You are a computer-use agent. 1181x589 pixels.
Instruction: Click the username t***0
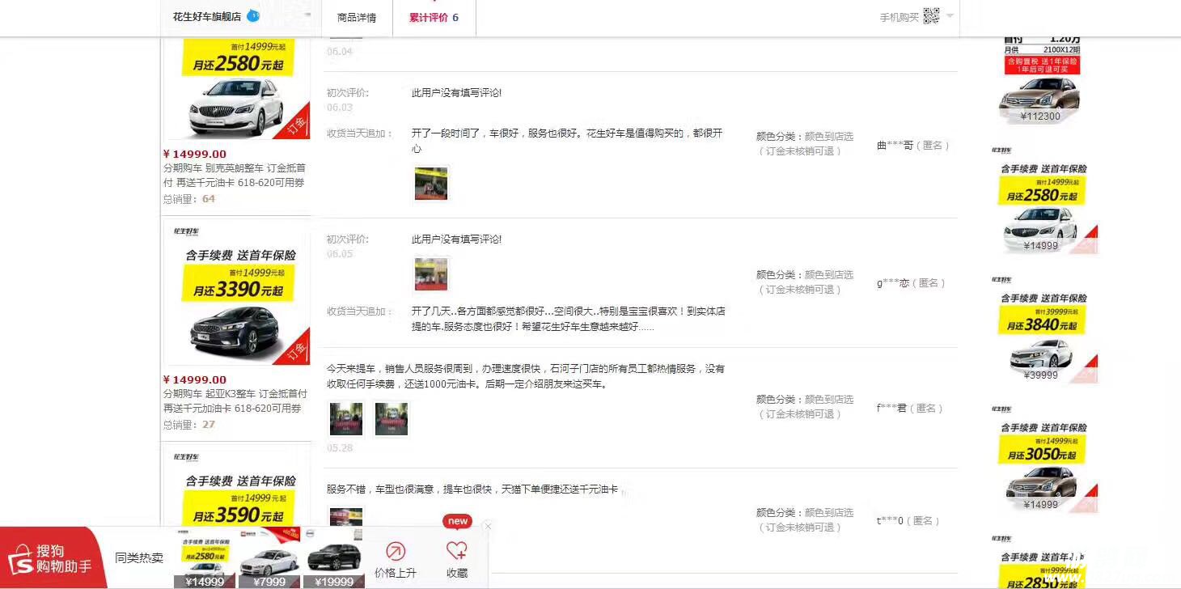point(890,521)
